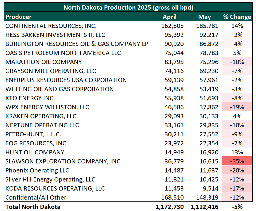Viewport: 256px width, 211px height.
Task: Click the -9% change cell
Action: 237,134
